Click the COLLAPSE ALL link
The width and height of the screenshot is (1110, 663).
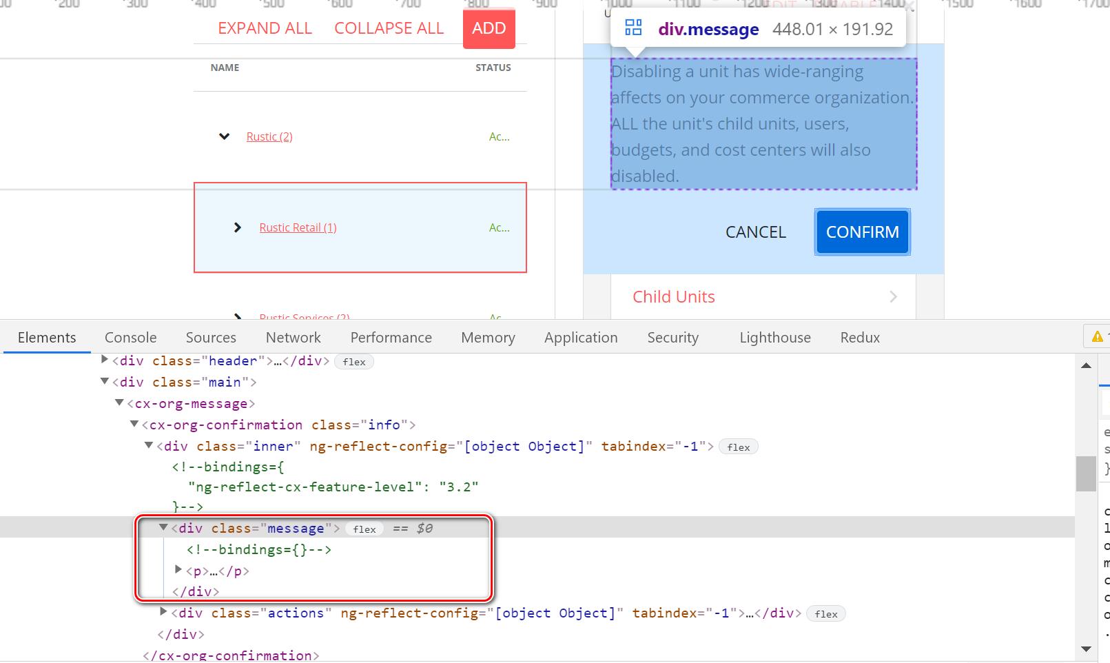tap(389, 28)
